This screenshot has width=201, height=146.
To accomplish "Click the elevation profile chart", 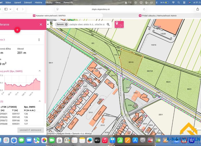I will 22,83.
